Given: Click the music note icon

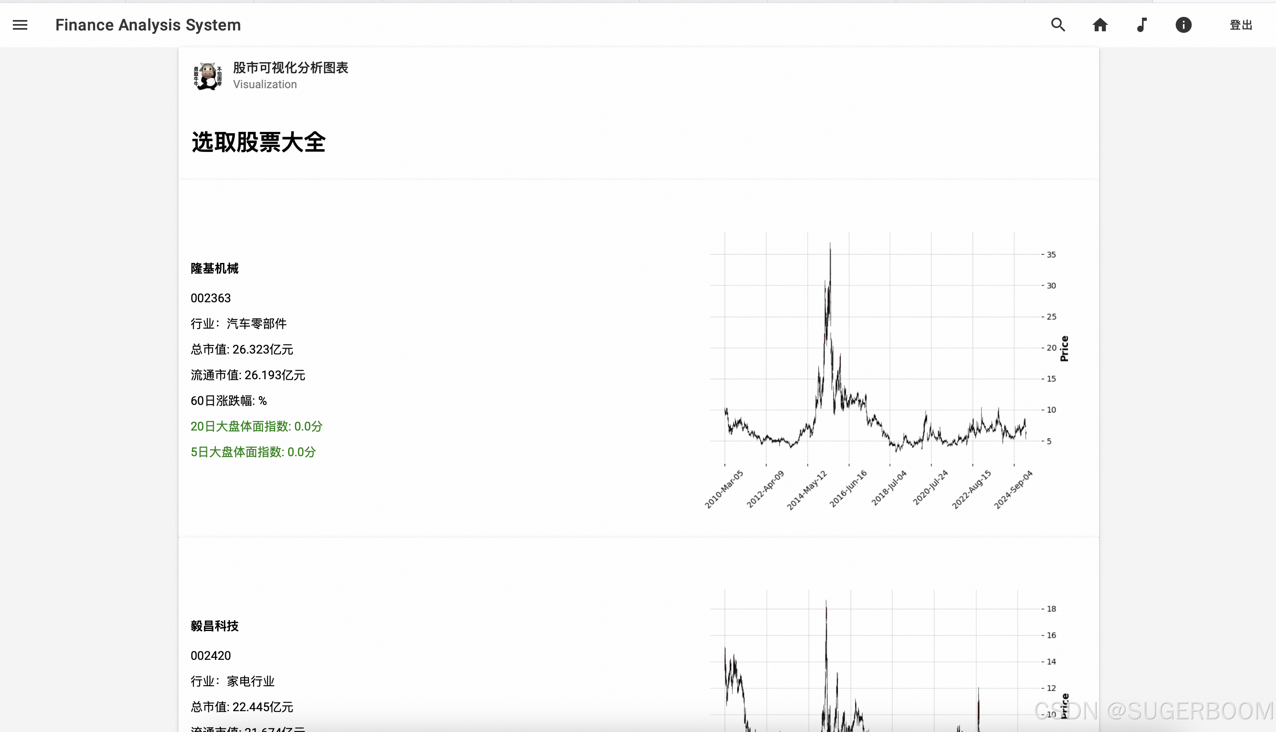Looking at the screenshot, I should pyautogui.click(x=1142, y=25).
